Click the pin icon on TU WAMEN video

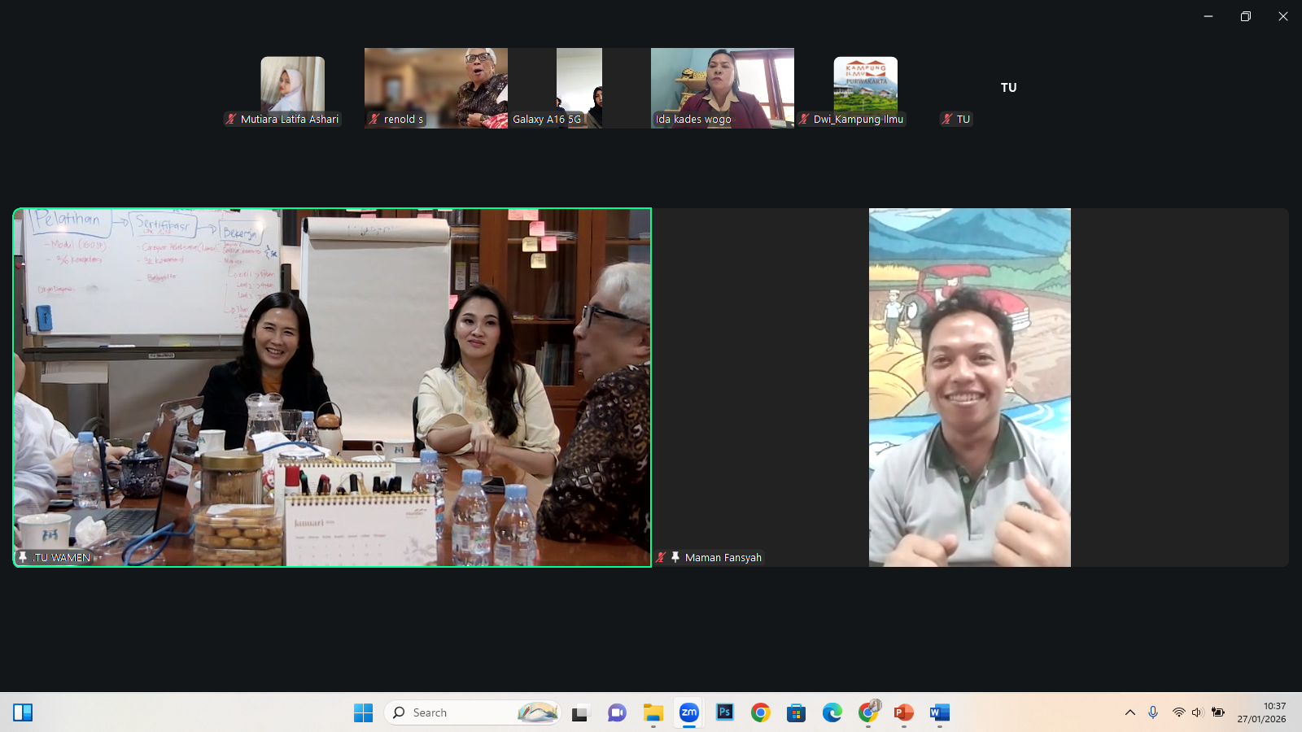coord(24,557)
